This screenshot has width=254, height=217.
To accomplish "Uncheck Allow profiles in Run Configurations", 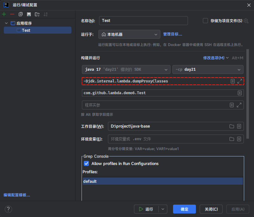I will point(86,164).
